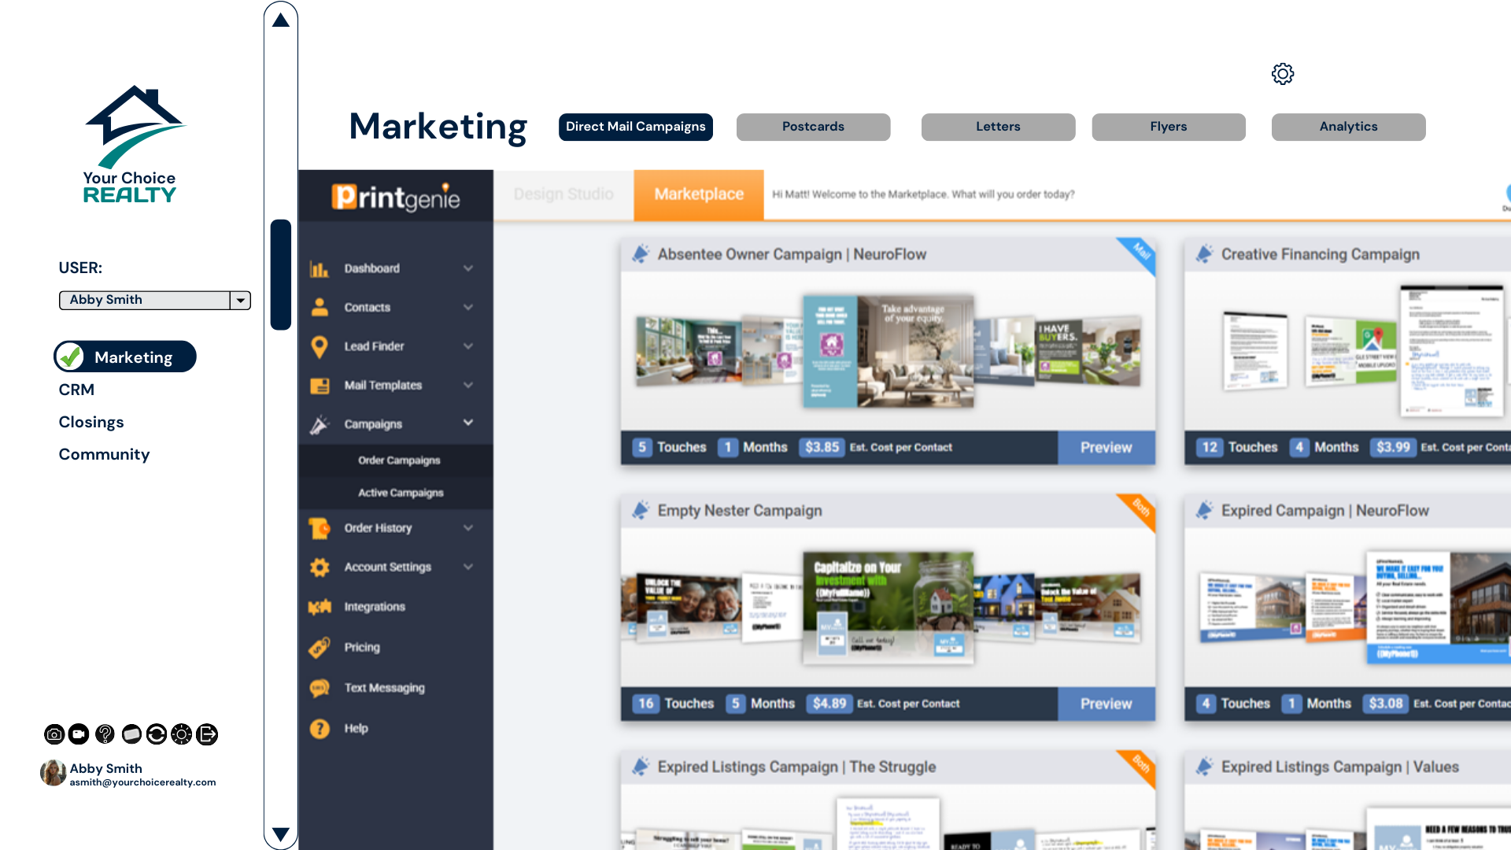This screenshot has height=850, width=1511.
Task: Click the Marketing green checkmark toggle
Action: tap(70, 357)
